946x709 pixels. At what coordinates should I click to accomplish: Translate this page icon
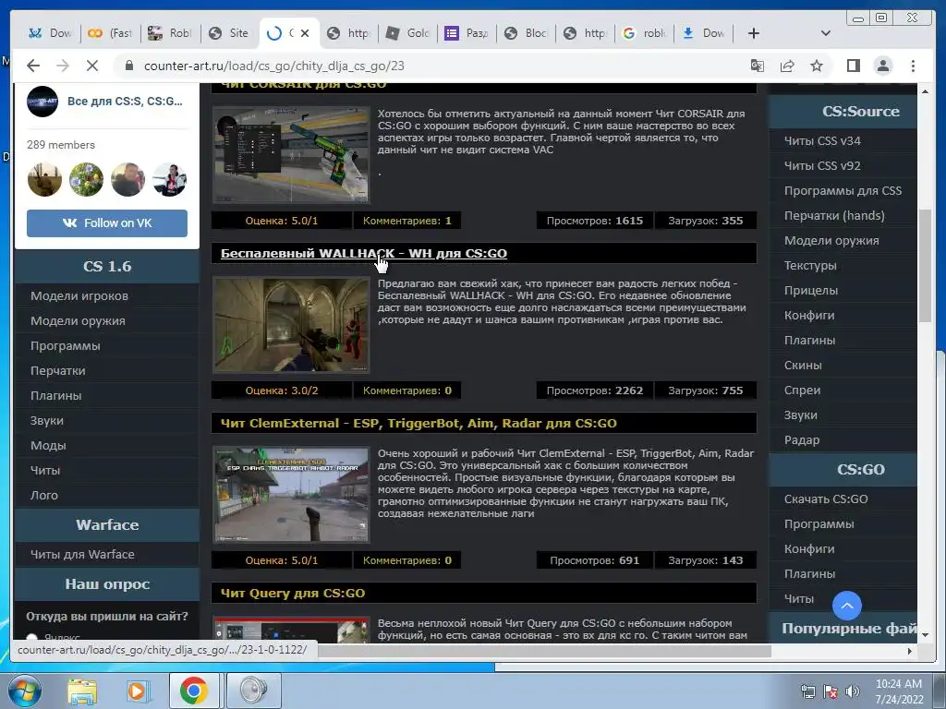point(758,66)
